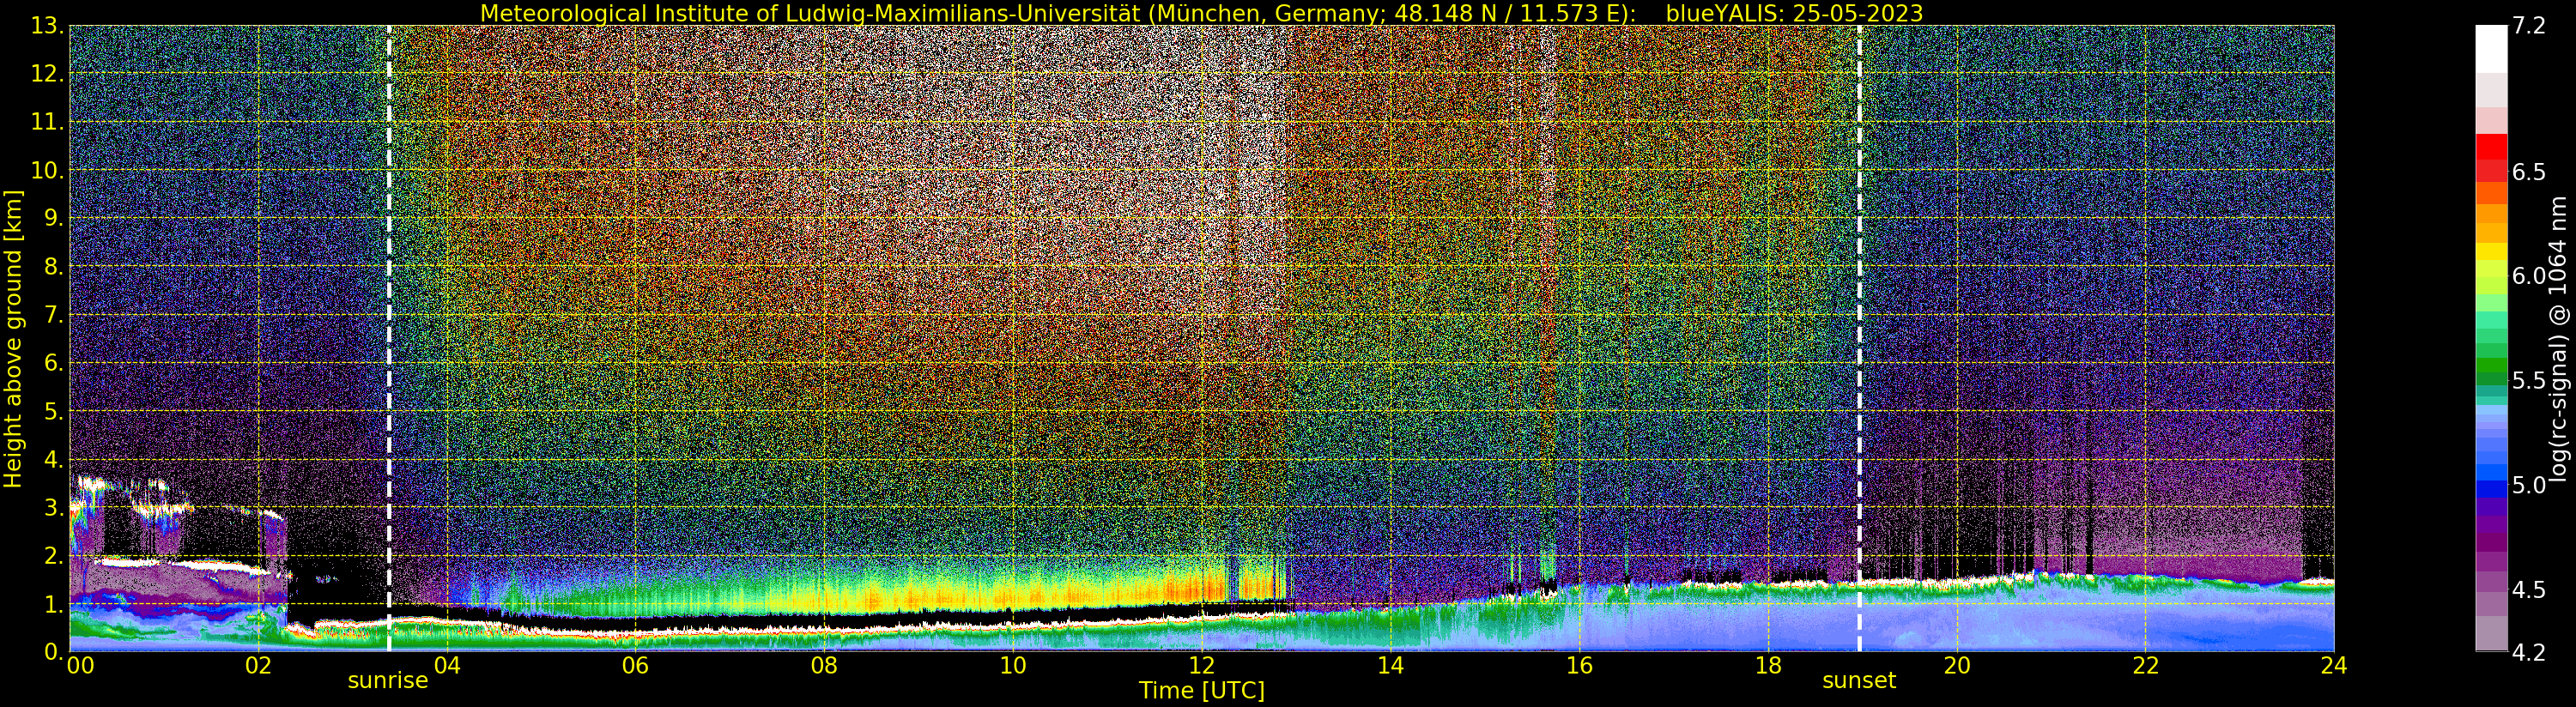
Task: Click the '4.5' colorbar value
Action: (x=2529, y=589)
